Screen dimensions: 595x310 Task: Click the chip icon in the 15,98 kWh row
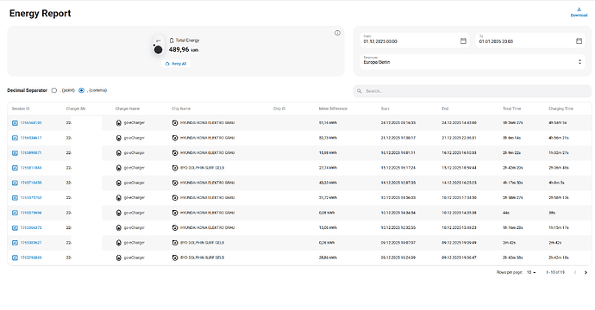(175, 152)
